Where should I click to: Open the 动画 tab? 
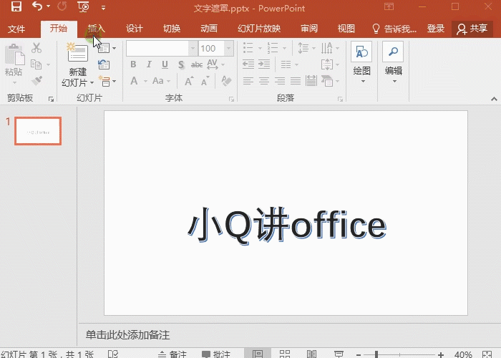click(209, 29)
